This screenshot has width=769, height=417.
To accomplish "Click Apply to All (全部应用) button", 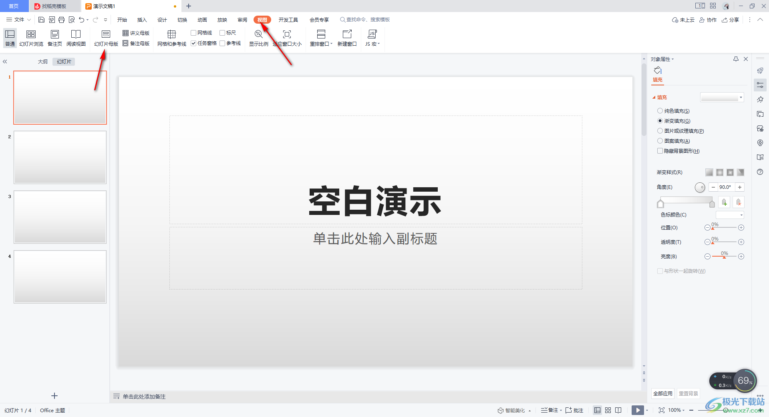I will tap(663, 393).
